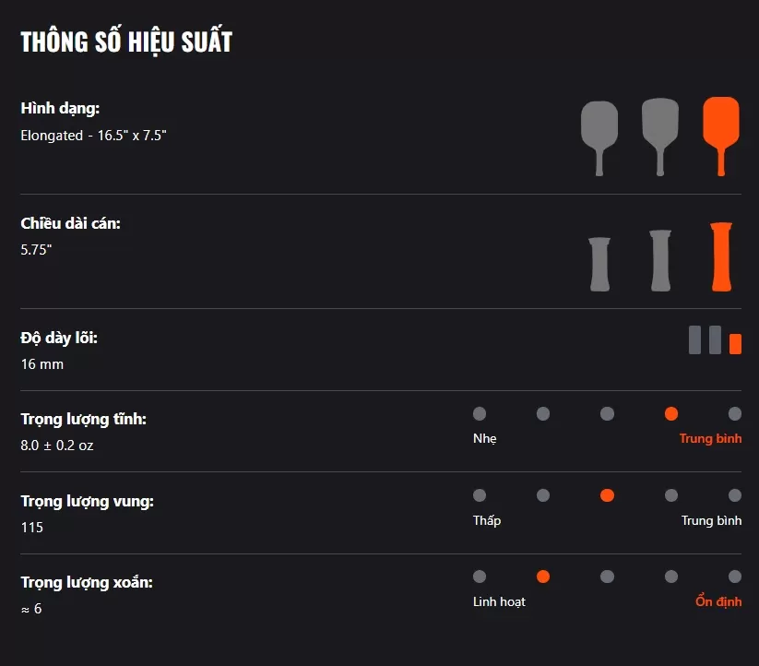This screenshot has width=759, height=666.
Task: Click the first gray core thickness bar
Action: [694, 339]
